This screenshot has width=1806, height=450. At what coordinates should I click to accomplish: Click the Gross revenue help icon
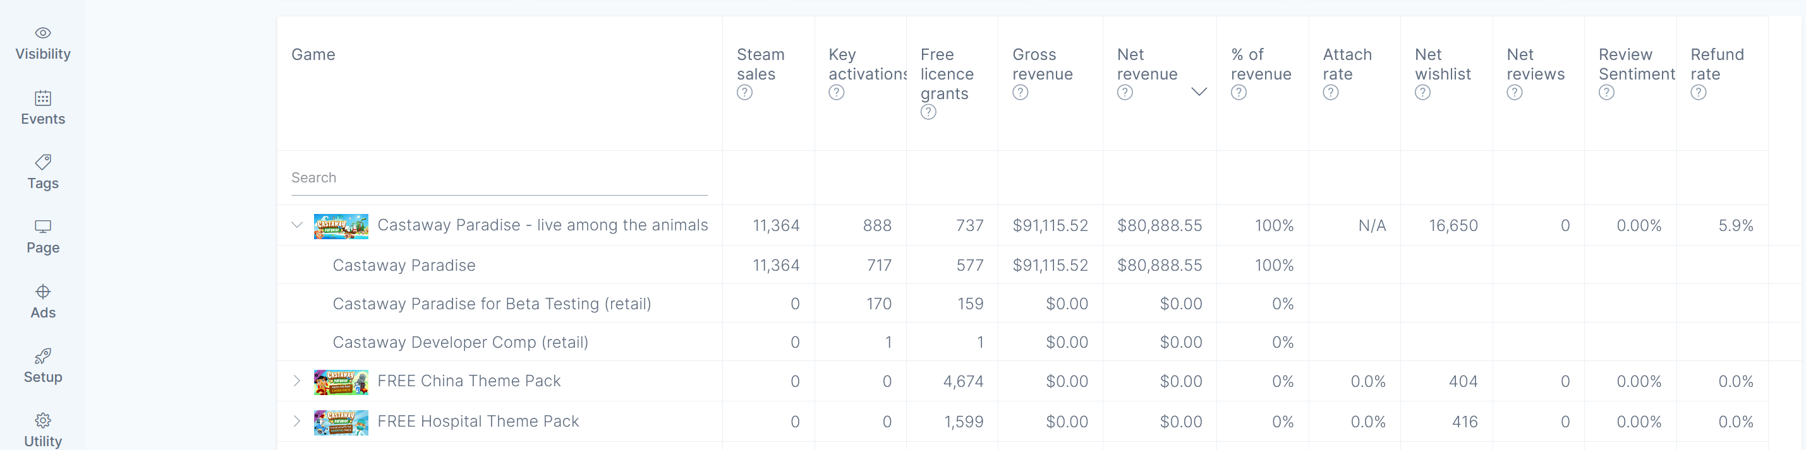tap(1020, 92)
